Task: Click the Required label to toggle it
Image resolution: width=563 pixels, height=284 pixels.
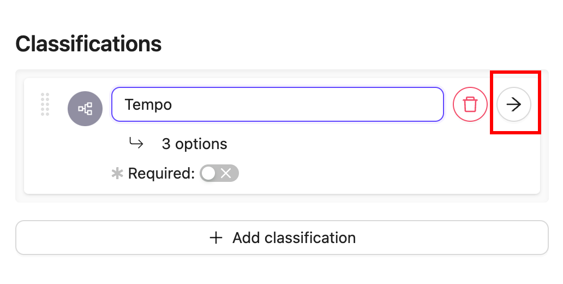Action: [x=161, y=173]
